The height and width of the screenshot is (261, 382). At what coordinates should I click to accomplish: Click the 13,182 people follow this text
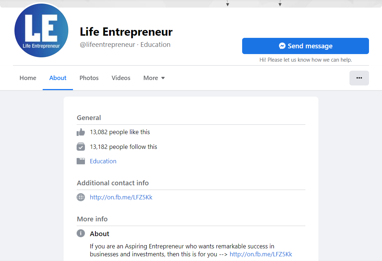pos(123,147)
